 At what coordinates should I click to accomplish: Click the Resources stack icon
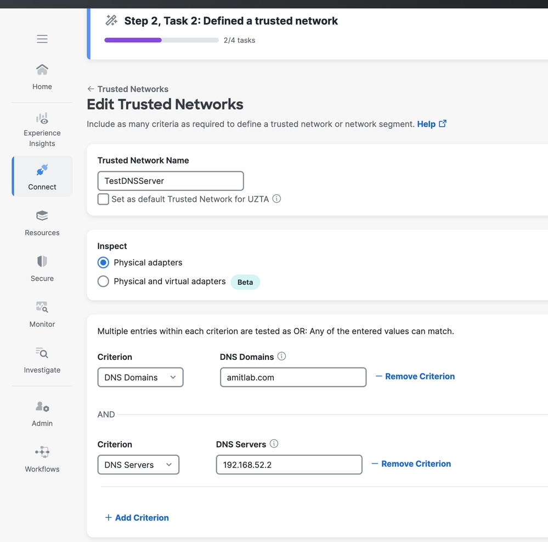click(42, 216)
